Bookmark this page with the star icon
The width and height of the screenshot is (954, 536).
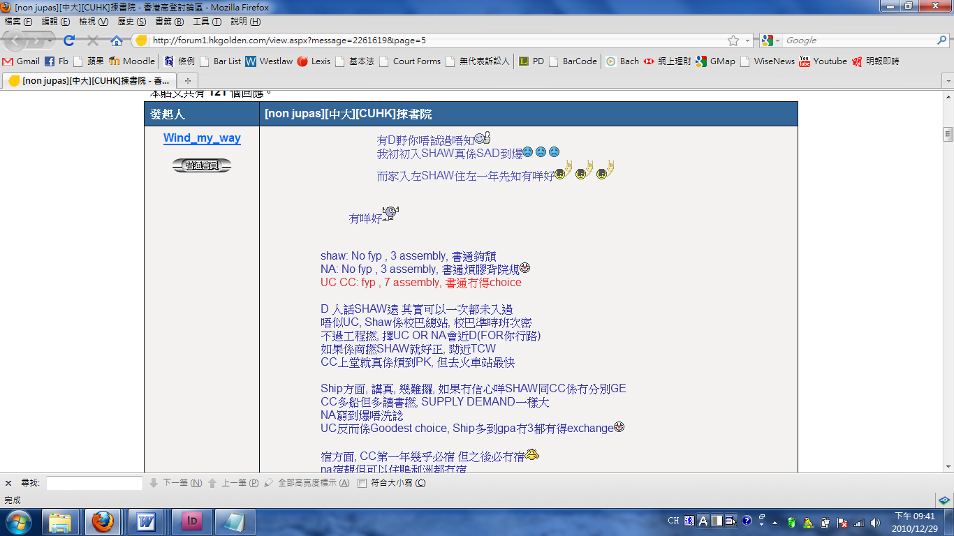point(733,40)
